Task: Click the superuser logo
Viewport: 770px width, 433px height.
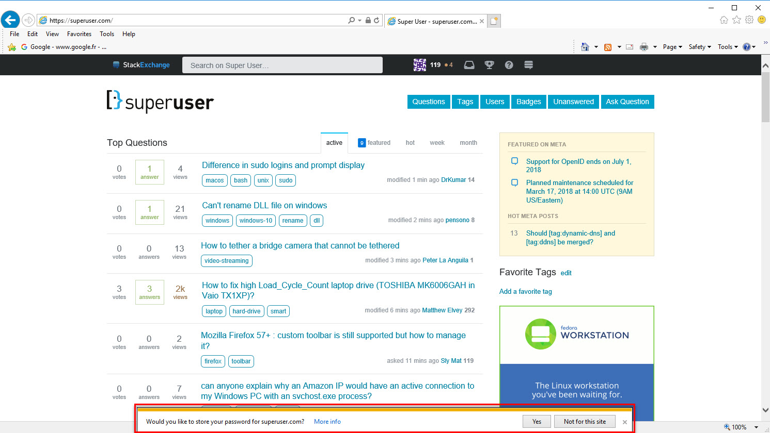Action: pyautogui.click(x=160, y=102)
